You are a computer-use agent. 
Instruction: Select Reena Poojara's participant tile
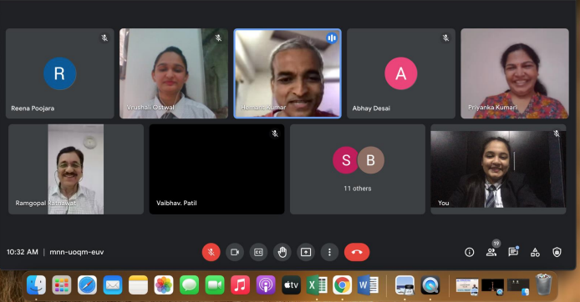60,73
